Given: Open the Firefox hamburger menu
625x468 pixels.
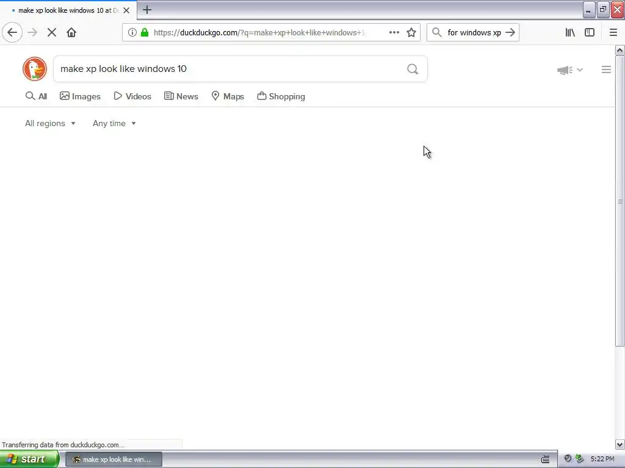Looking at the screenshot, I should [613, 33].
